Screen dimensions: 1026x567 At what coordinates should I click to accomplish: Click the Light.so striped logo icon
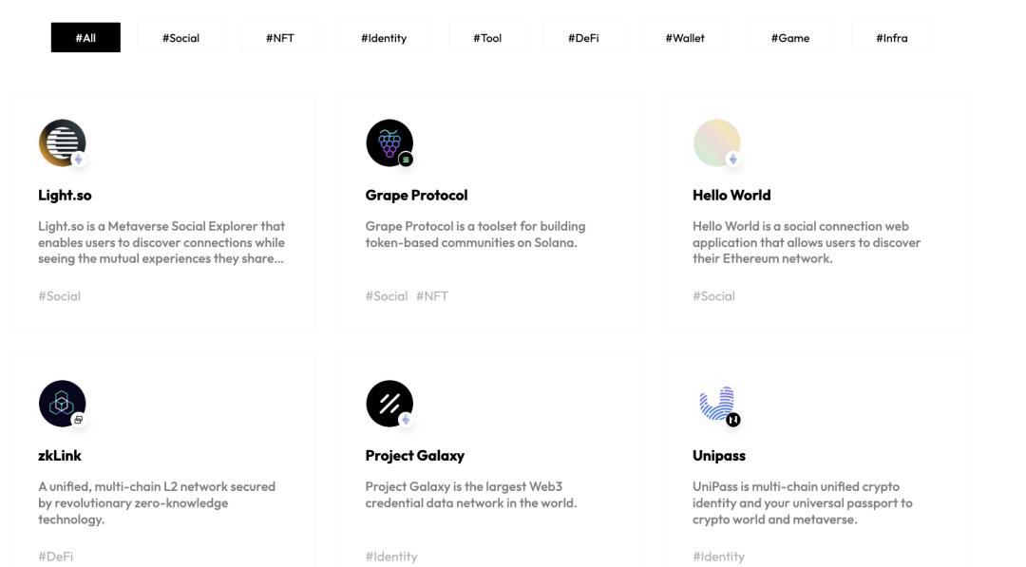click(62, 142)
